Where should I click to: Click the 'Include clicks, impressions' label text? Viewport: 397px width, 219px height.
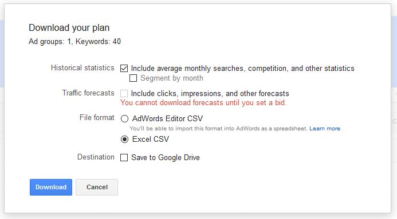pos(210,93)
